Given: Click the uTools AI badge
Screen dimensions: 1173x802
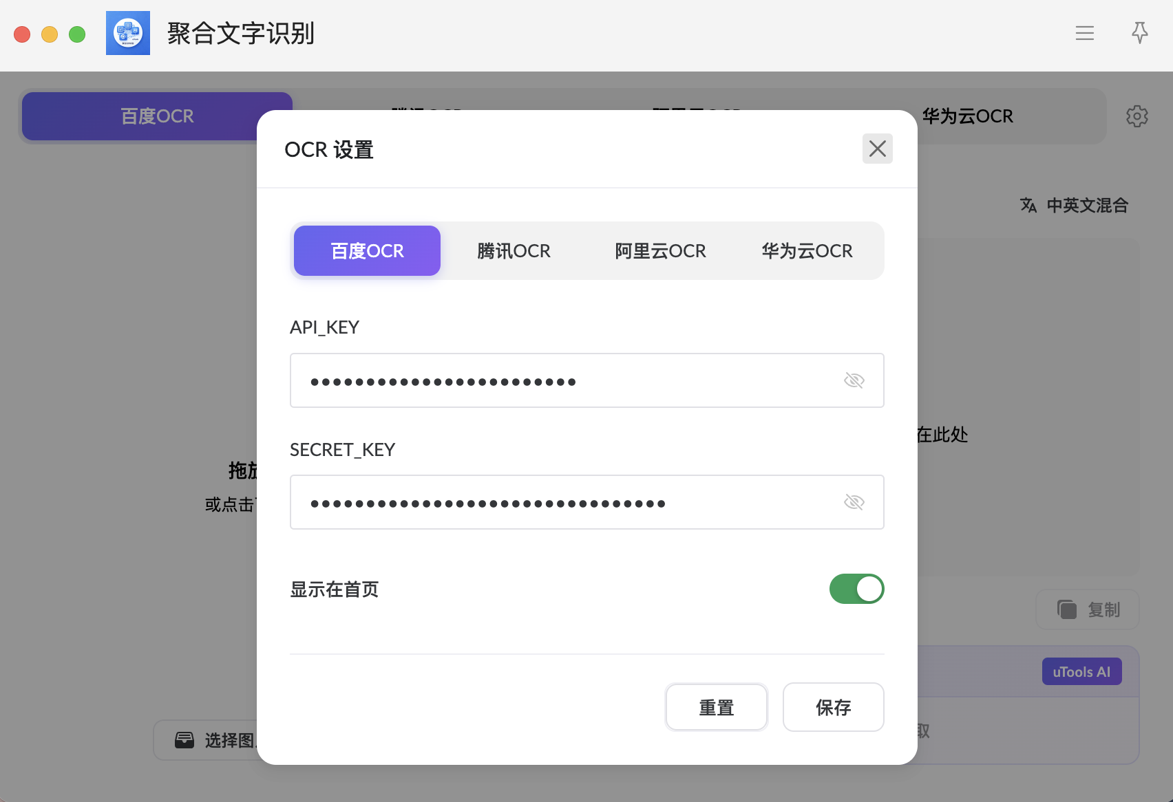Looking at the screenshot, I should tap(1081, 671).
